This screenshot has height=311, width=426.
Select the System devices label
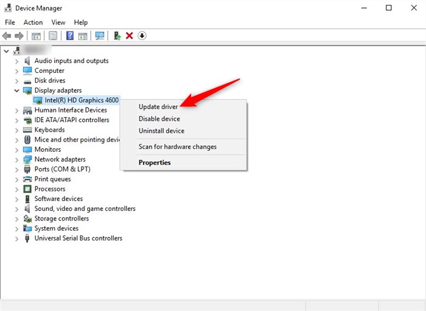coord(56,228)
